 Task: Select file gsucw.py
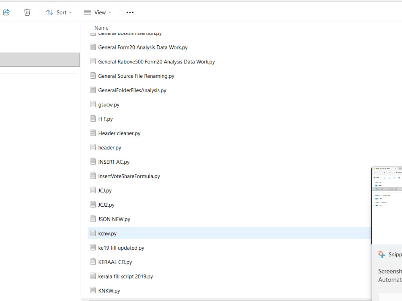click(x=109, y=105)
